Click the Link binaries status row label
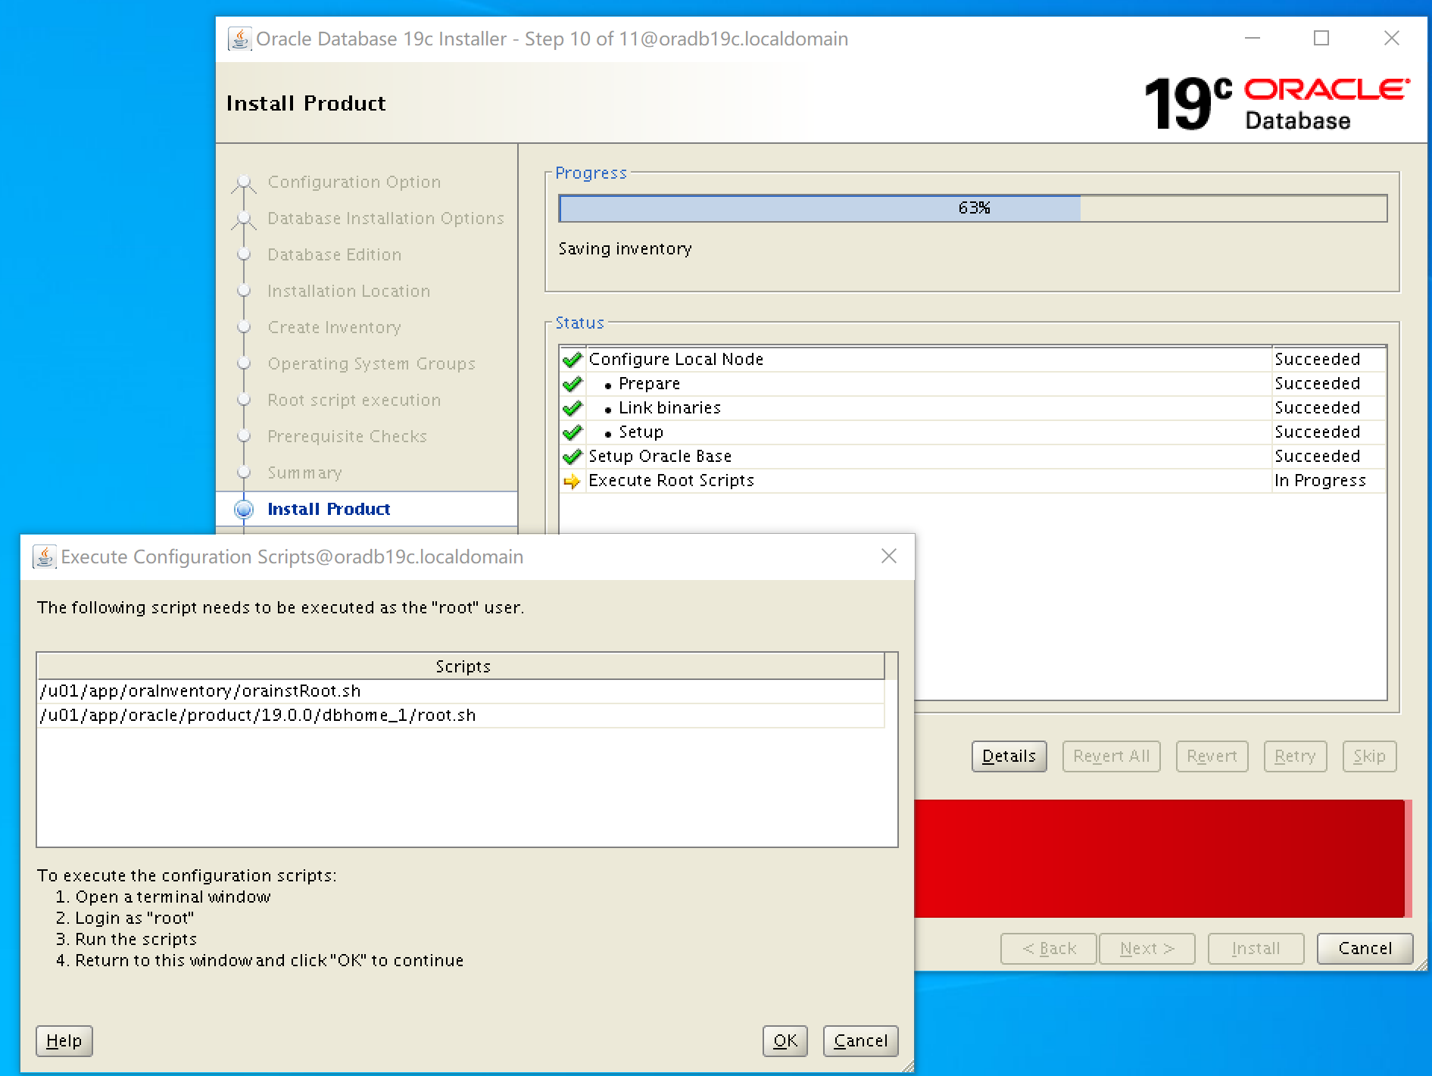Viewport: 1432px width, 1076px height. click(x=670, y=408)
